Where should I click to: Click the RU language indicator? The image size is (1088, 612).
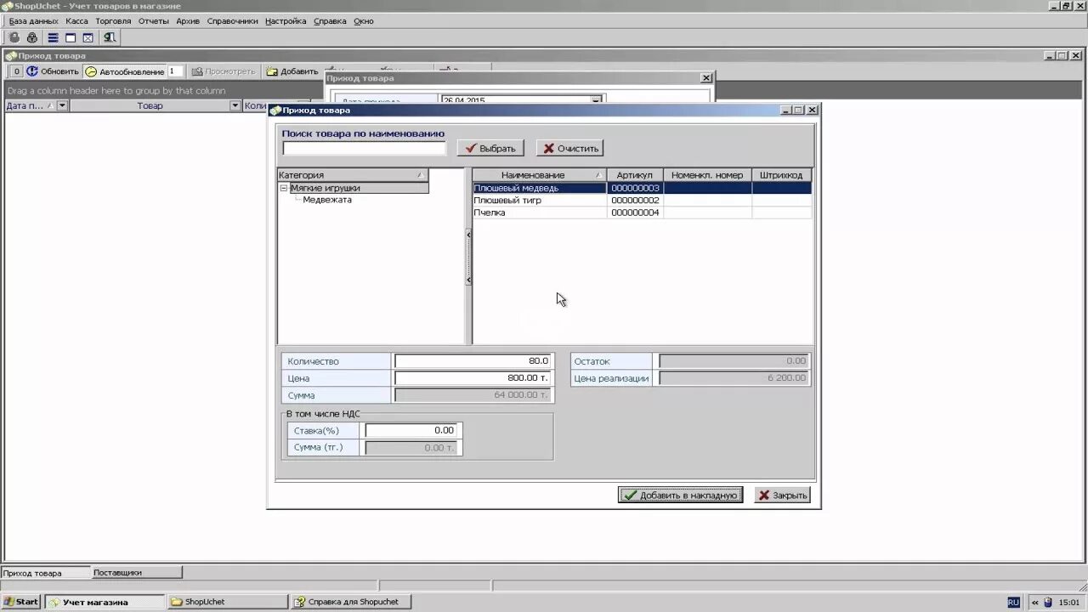tap(1013, 602)
